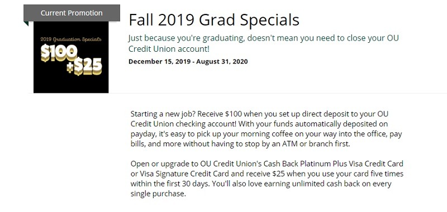Click the 'Receive $100' text in the first paragraph
This screenshot has width=447, height=212.
pos(220,114)
